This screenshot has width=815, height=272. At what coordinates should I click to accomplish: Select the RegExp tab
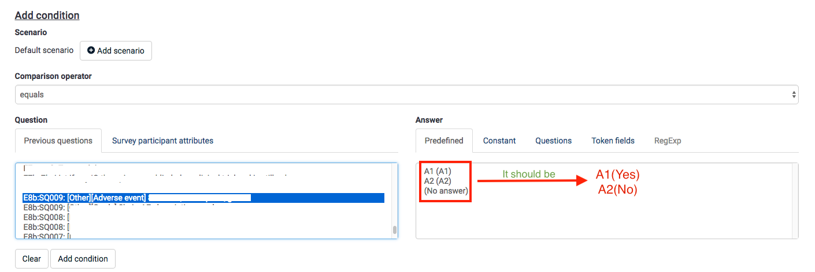pyautogui.click(x=668, y=141)
